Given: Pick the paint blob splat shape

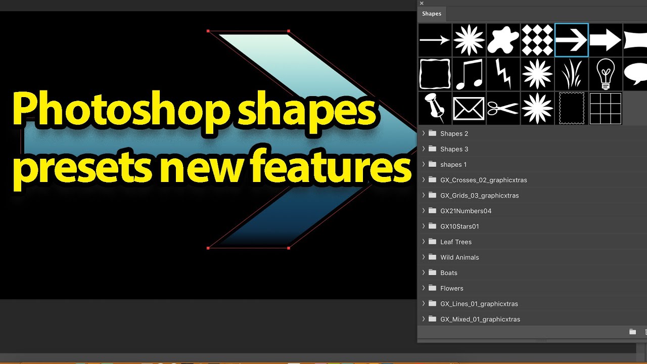Looking at the screenshot, I should pyautogui.click(x=503, y=39).
